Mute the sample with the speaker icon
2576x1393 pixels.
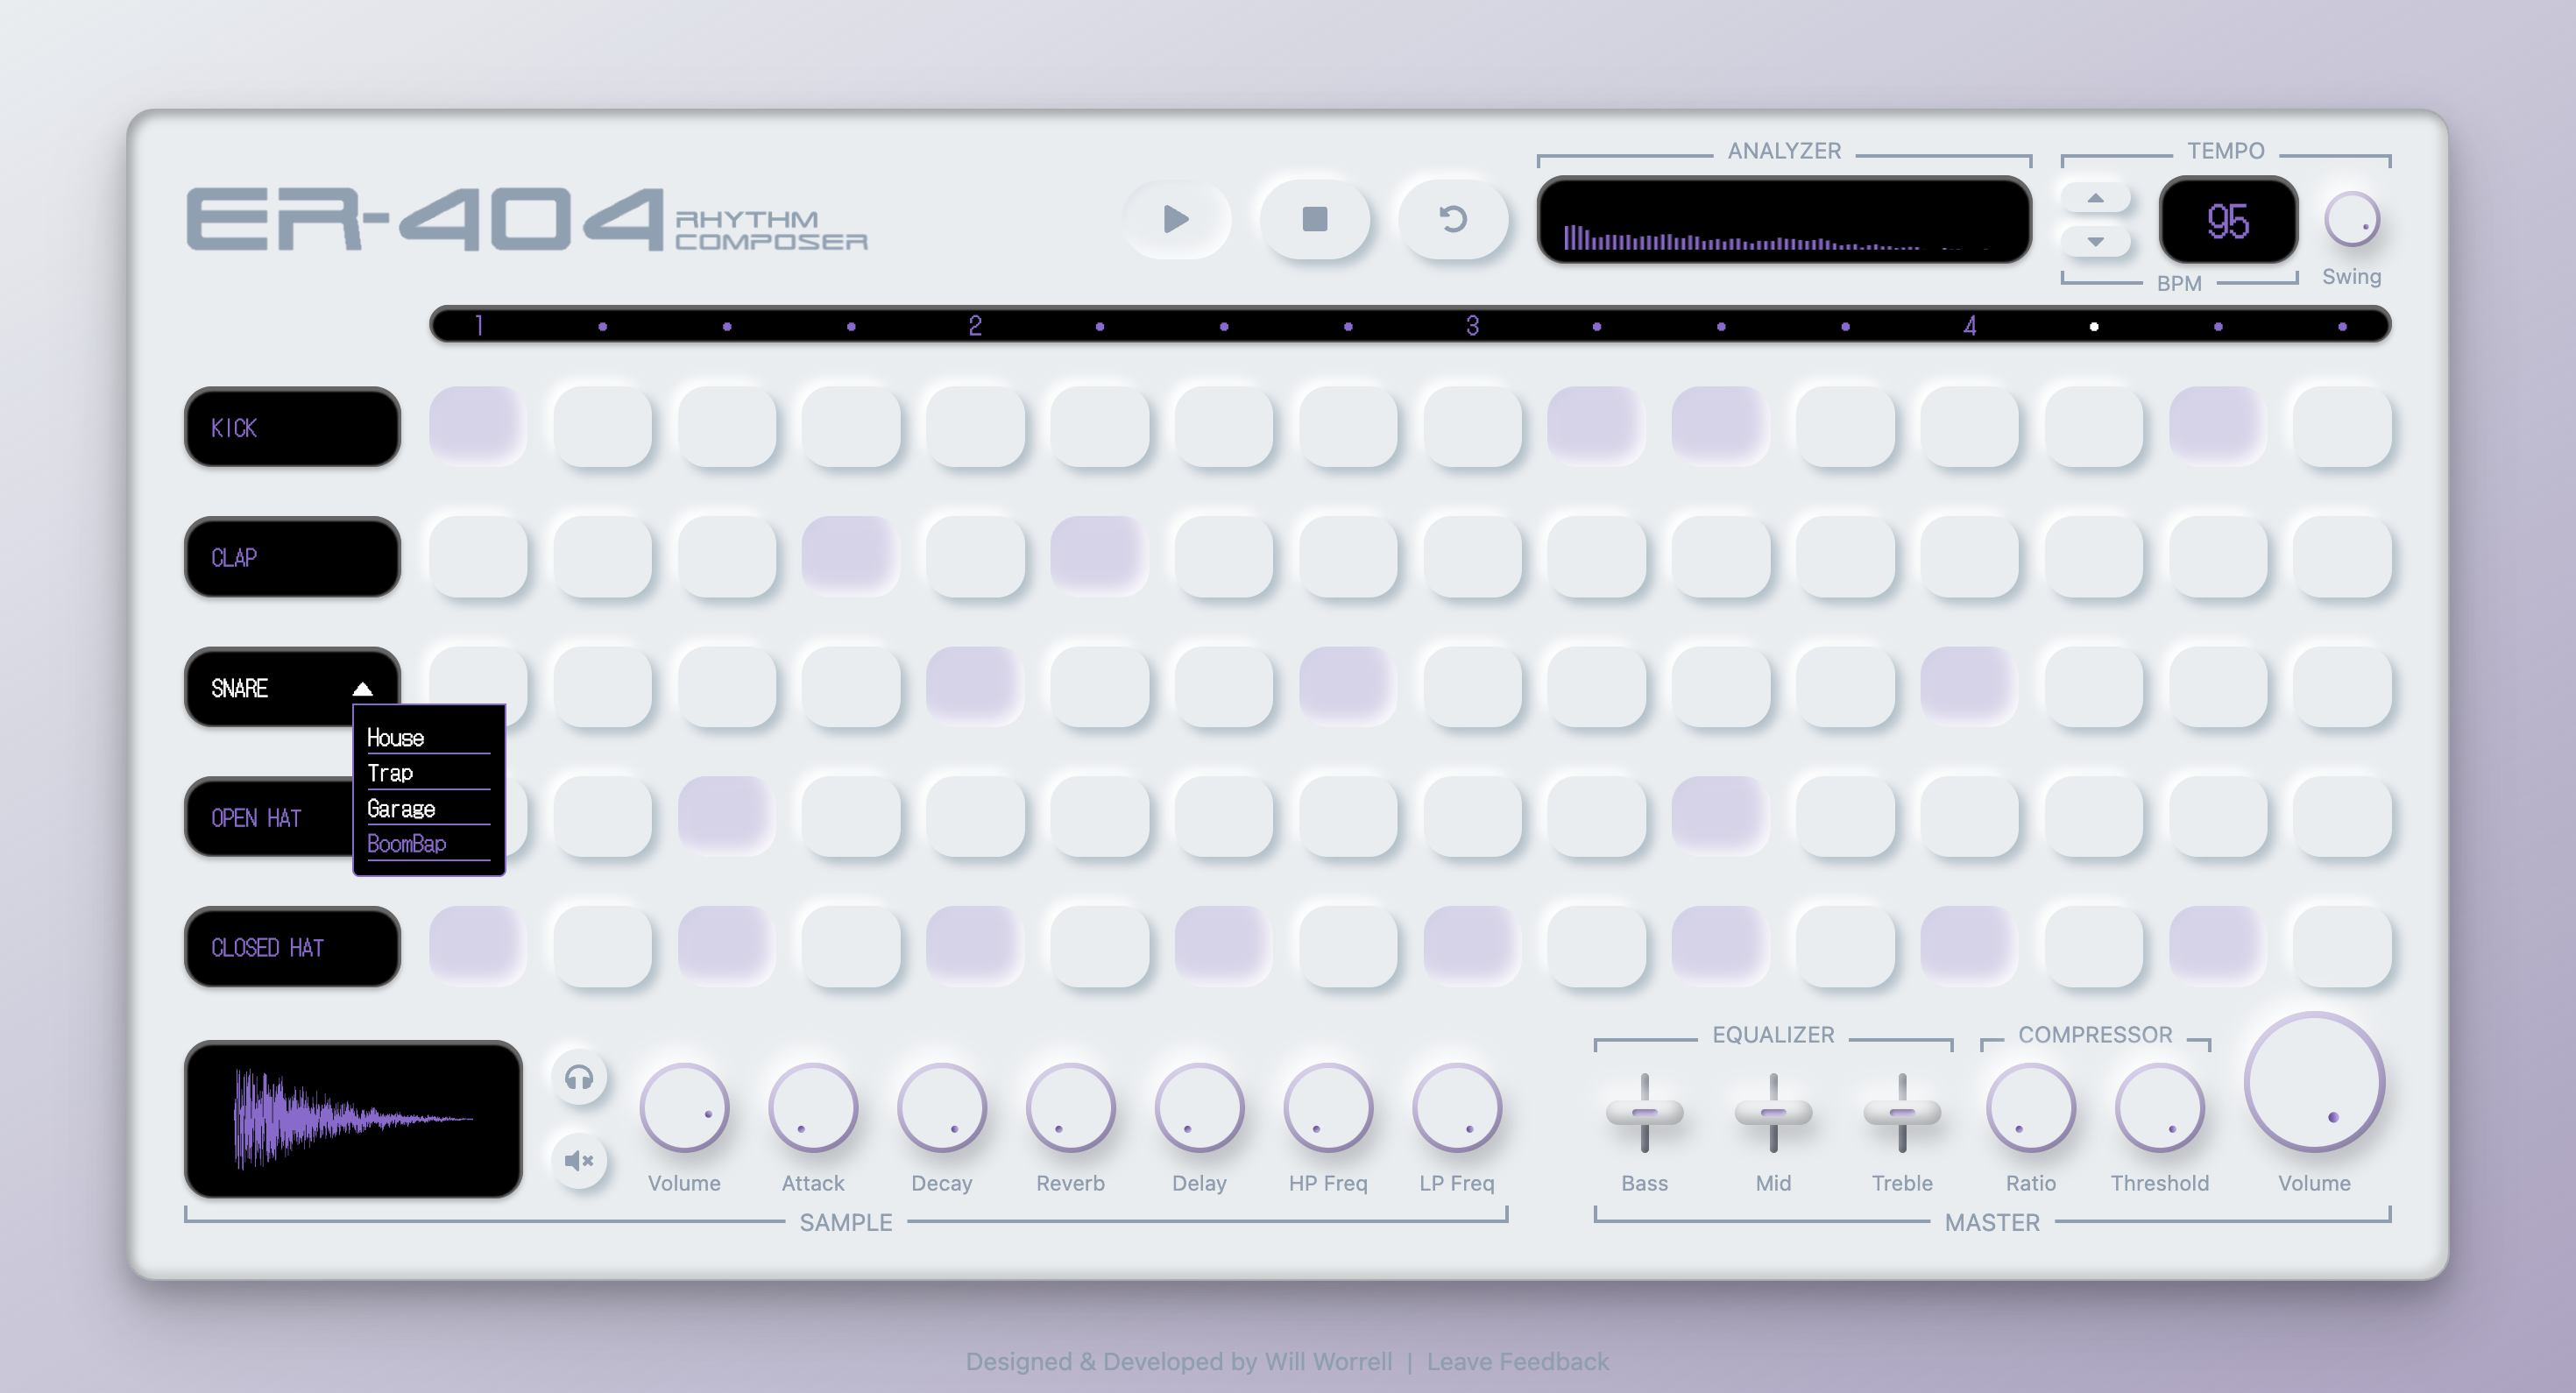coord(579,1160)
